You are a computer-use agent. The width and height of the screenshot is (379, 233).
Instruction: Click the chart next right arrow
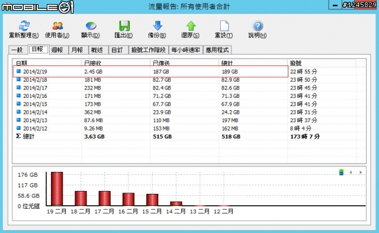[361, 173]
